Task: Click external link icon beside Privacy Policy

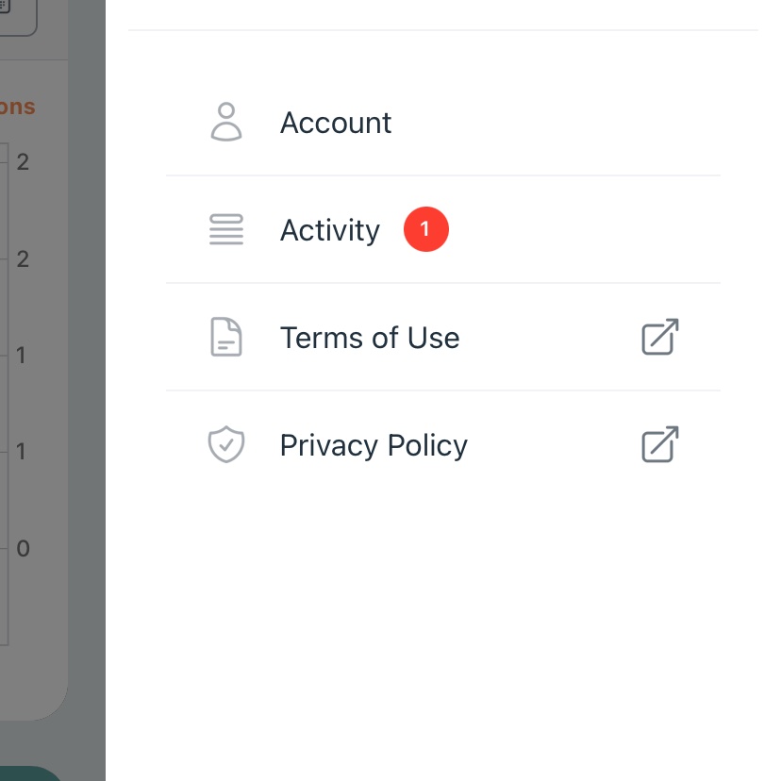Action: pos(660,445)
